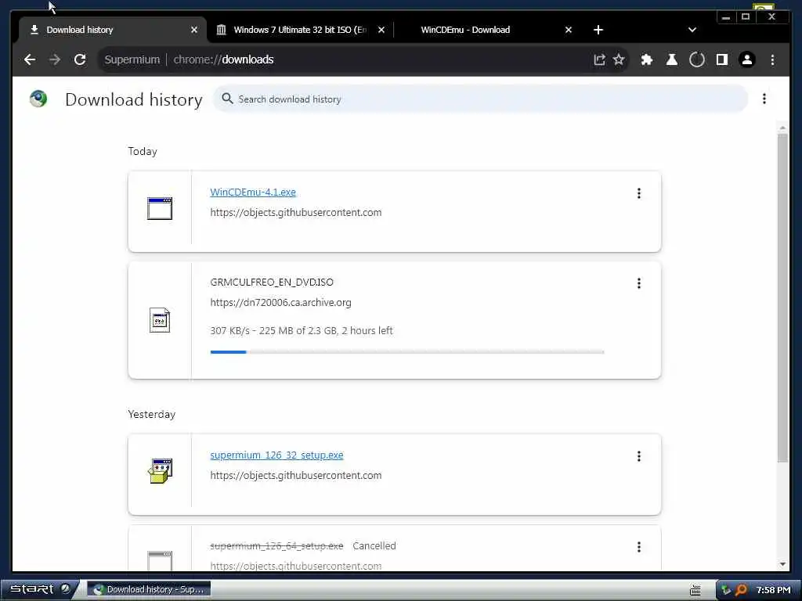Click the 307 KB/s download status text

click(302, 331)
